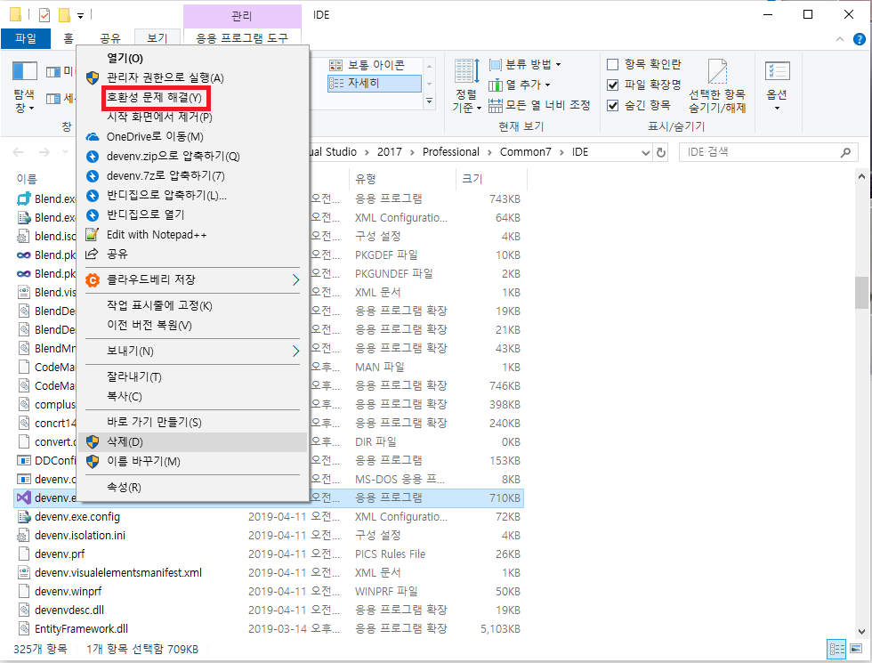Open 열 추가 dropdown

pyautogui.click(x=520, y=85)
